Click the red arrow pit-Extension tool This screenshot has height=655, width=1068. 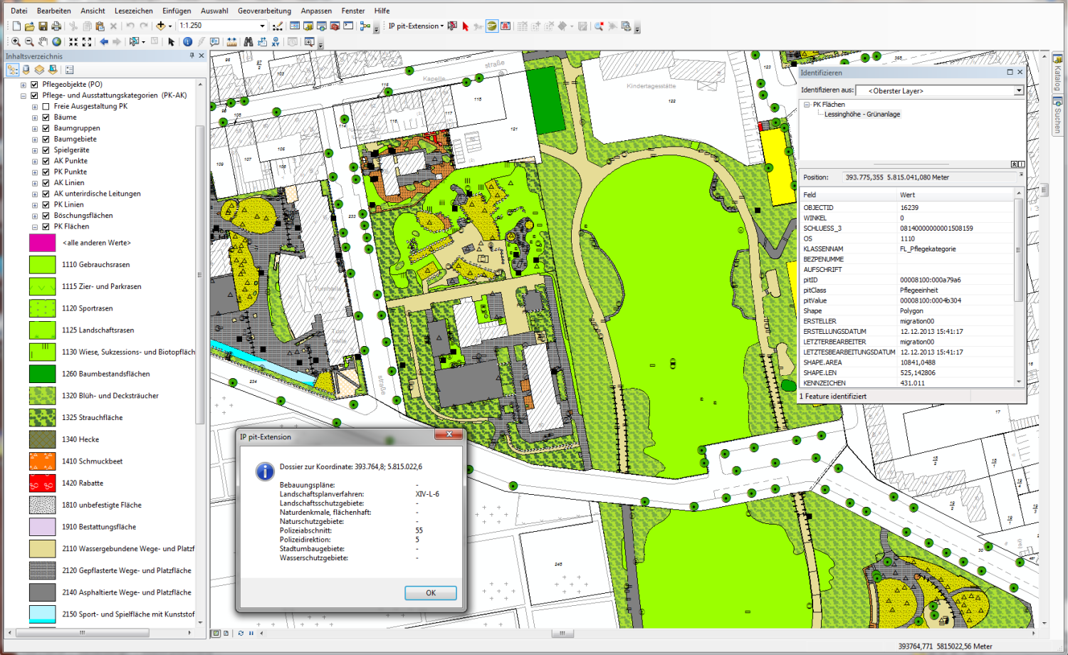466,26
